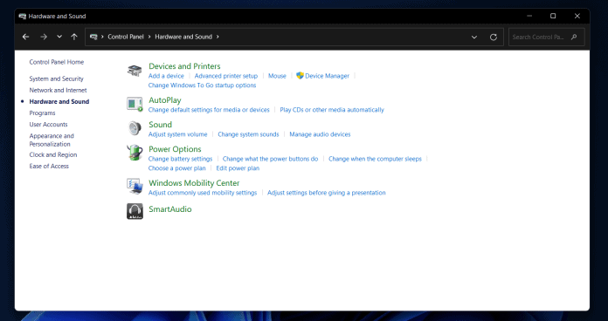Image resolution: width=608 pixels, height=321 pixels.
Task: Expand the address bar history dropdown
Action: [474, 38]
